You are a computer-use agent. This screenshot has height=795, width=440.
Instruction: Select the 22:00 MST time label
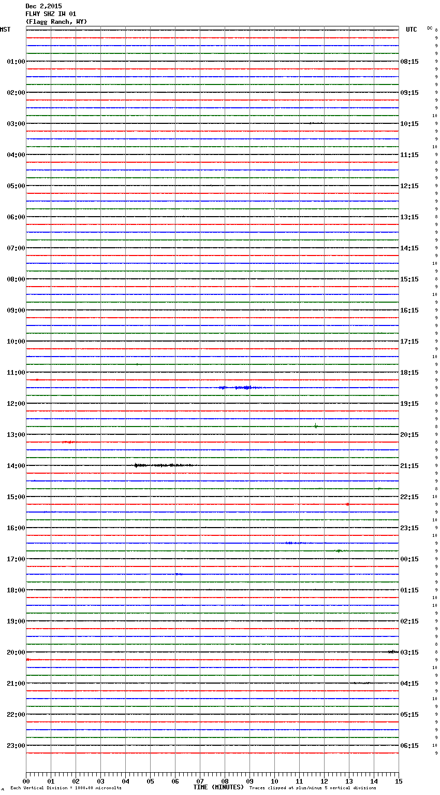[x=16, y=715]
